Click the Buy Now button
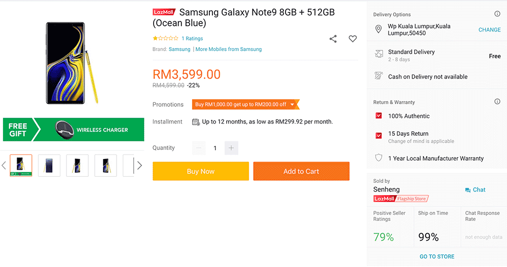This screenshot has height=267, width=507. pyautogui.click(x=201, y=171)
